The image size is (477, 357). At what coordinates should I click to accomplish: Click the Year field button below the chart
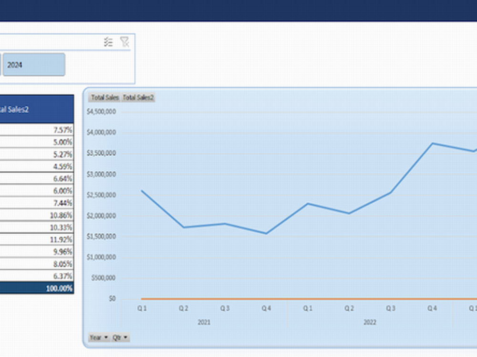(95, 337)
